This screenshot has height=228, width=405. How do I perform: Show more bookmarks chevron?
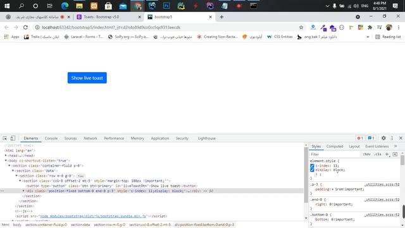click(x=368, y=37)
